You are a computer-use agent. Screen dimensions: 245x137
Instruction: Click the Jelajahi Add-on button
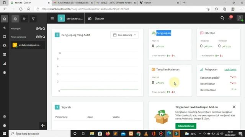click(x=186, y=126)
